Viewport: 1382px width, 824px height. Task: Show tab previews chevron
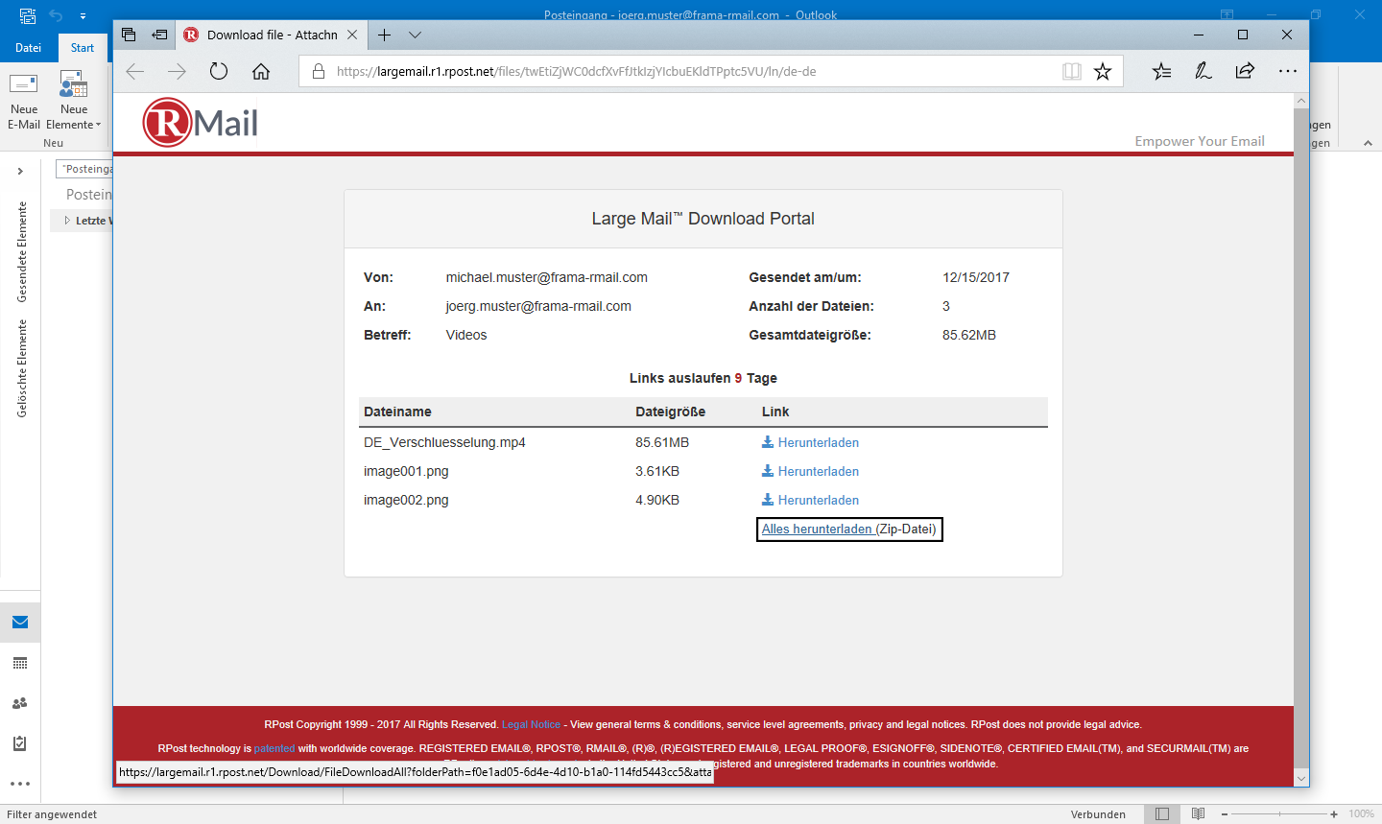415,35
